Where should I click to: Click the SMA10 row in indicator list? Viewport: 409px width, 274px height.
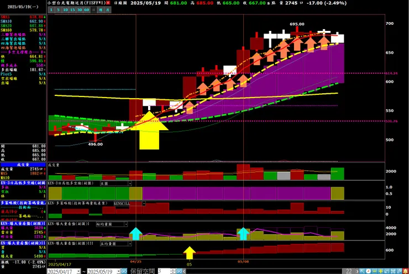(23, 22)
